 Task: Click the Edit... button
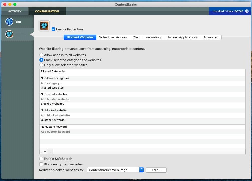pos(156,170)
